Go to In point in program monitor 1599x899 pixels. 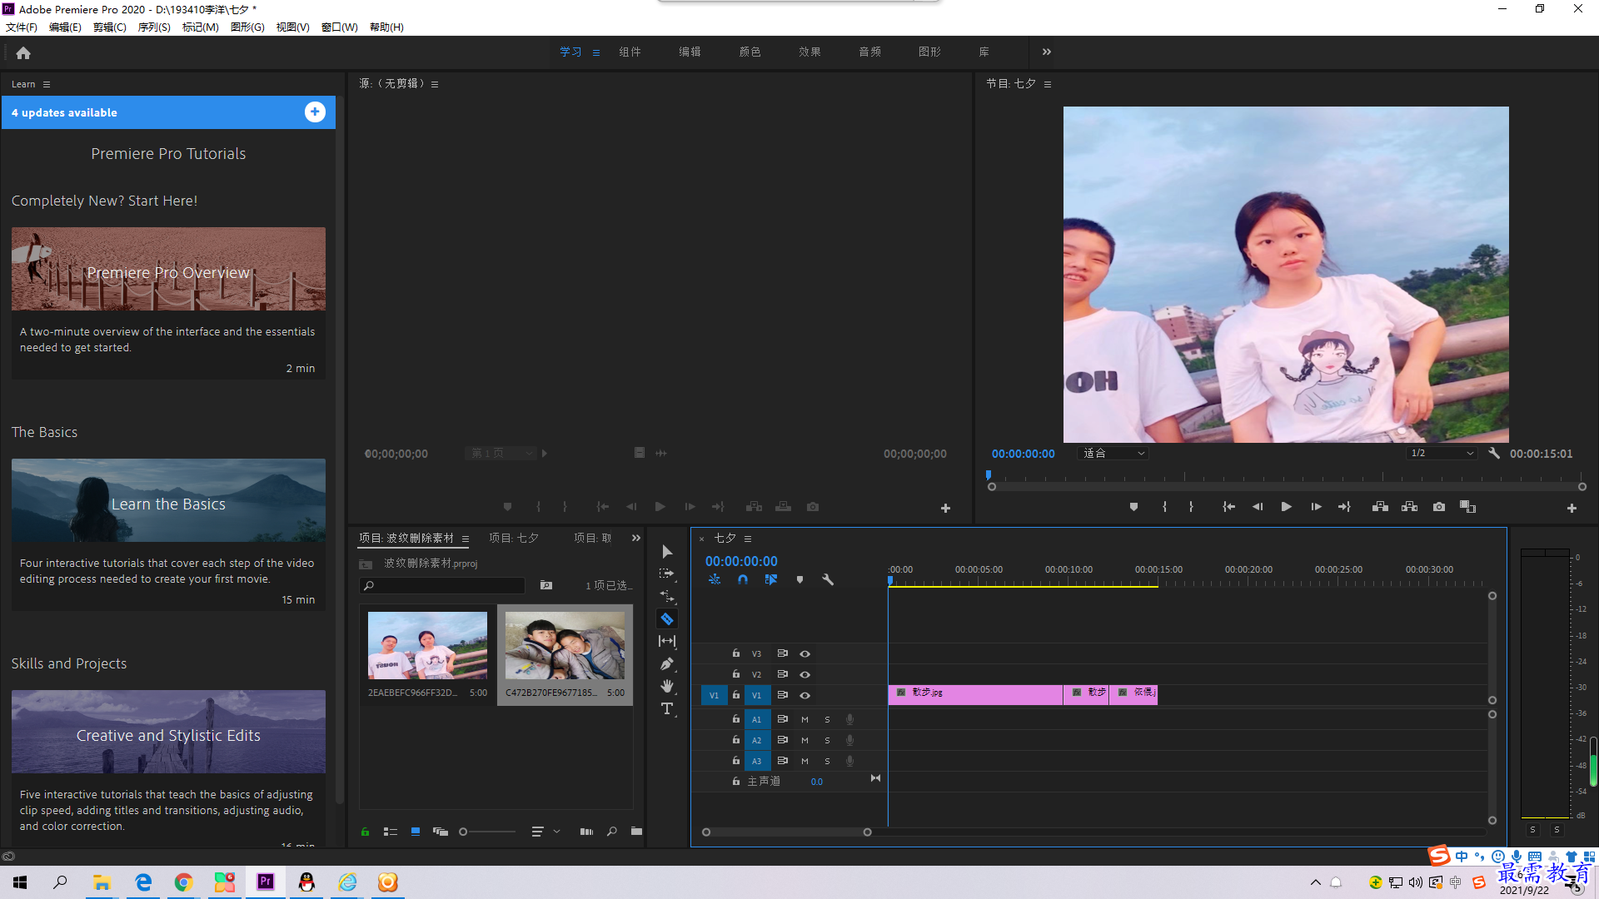coord(1228,507)
